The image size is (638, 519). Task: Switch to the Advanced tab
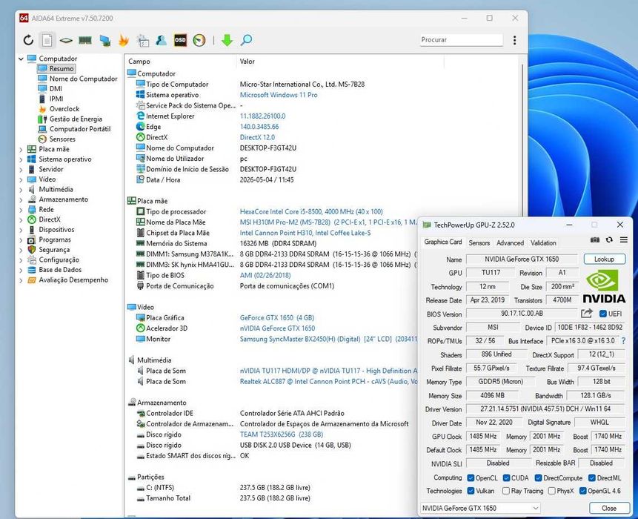pos(510,242)
